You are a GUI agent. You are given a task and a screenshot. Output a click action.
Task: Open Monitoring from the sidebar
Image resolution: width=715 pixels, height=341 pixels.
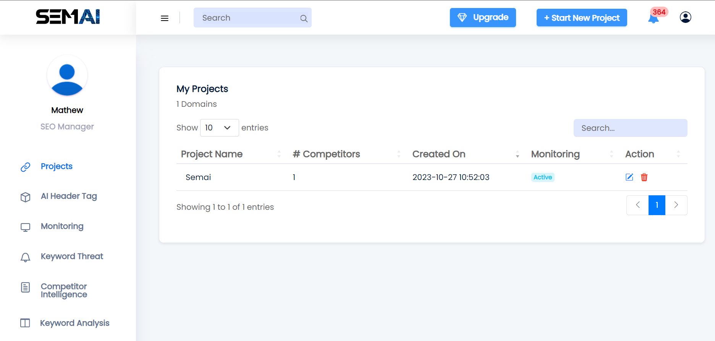(62, 226)
